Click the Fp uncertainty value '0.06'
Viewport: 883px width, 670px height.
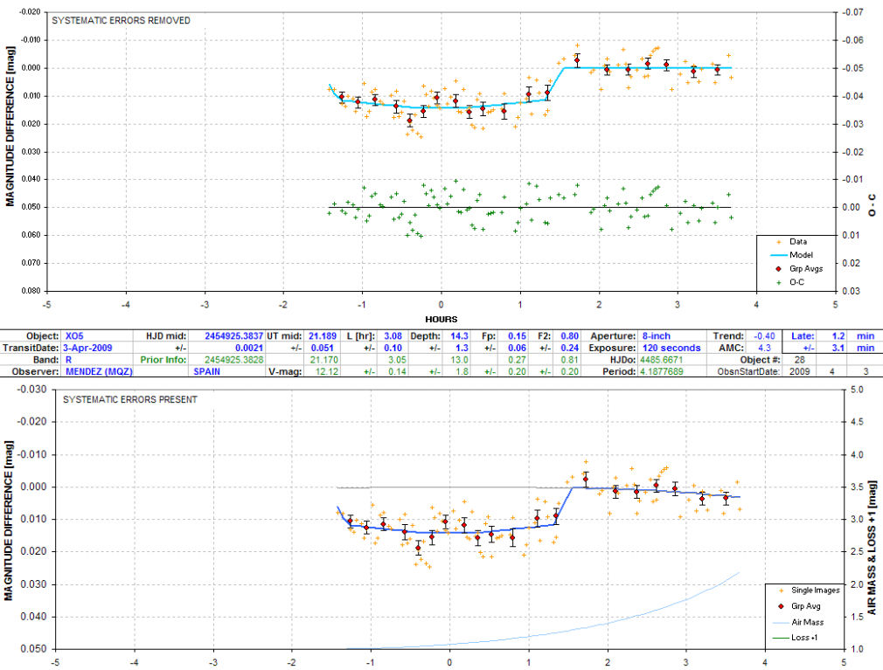pyautogui.click(x=517, y=348)
